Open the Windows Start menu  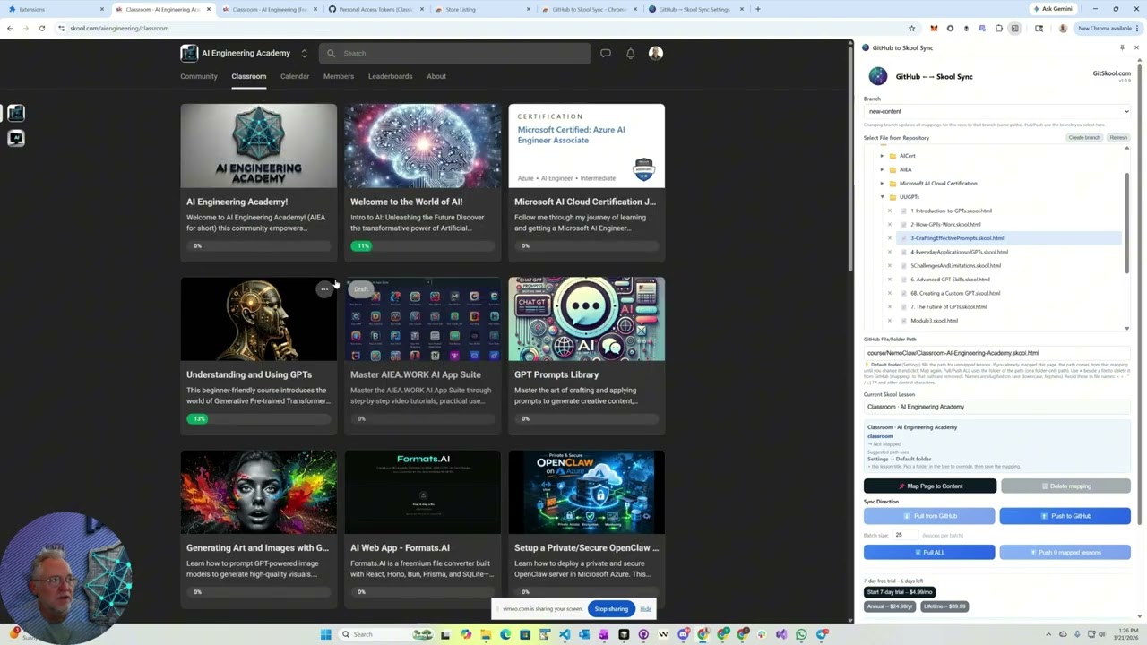tap(325, 634)
